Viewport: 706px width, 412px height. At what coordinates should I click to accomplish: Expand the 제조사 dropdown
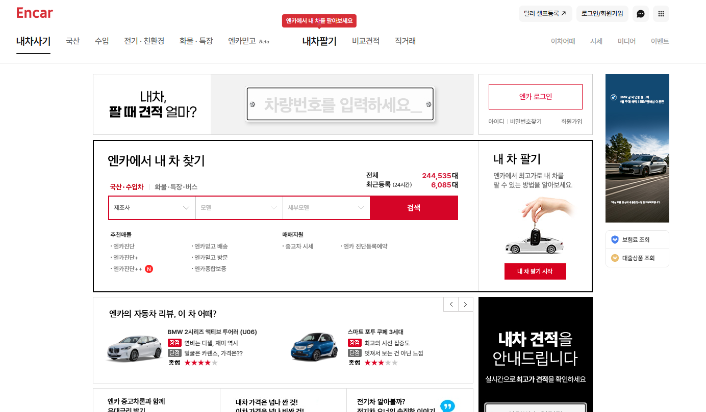[x=152, y=208]
